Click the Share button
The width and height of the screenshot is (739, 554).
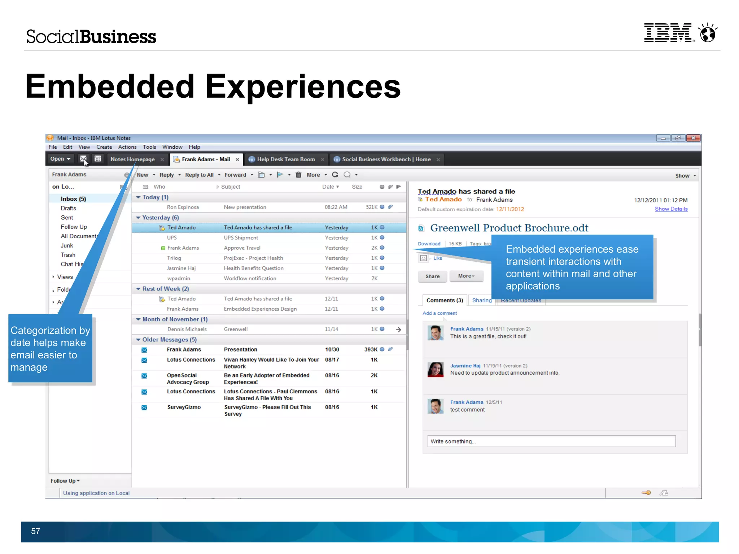tap(433, 276)
